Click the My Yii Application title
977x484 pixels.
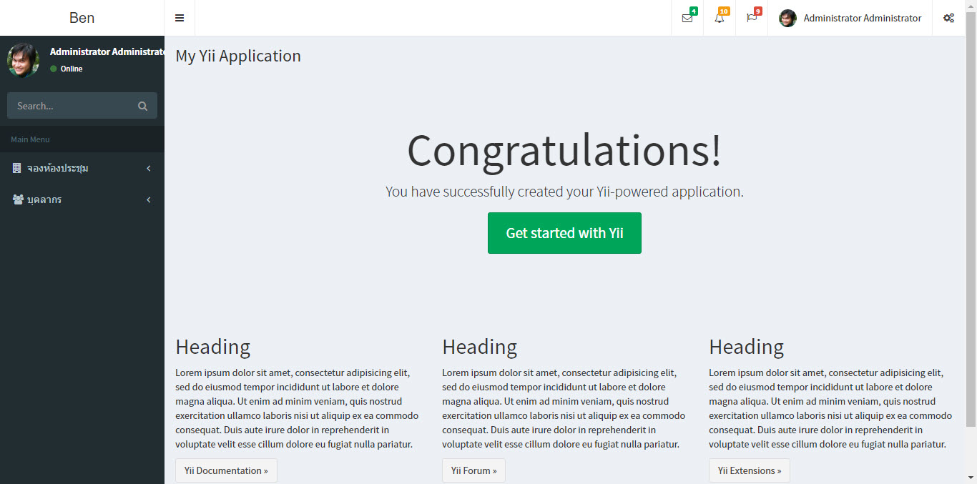tap(238, 56)
